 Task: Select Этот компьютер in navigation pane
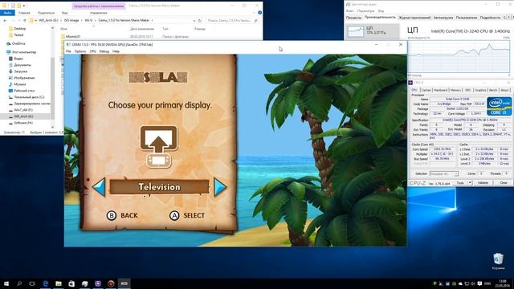click(23, 51)
